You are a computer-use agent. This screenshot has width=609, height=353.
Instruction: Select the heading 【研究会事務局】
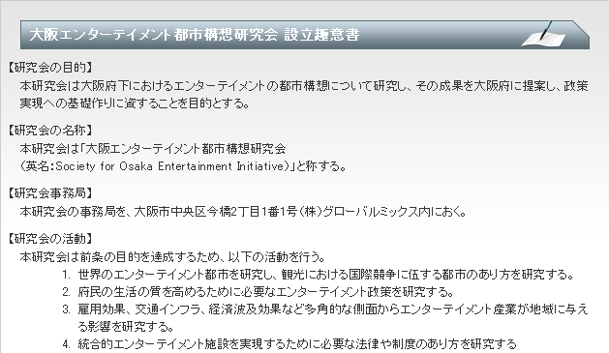tap(49, 193)
